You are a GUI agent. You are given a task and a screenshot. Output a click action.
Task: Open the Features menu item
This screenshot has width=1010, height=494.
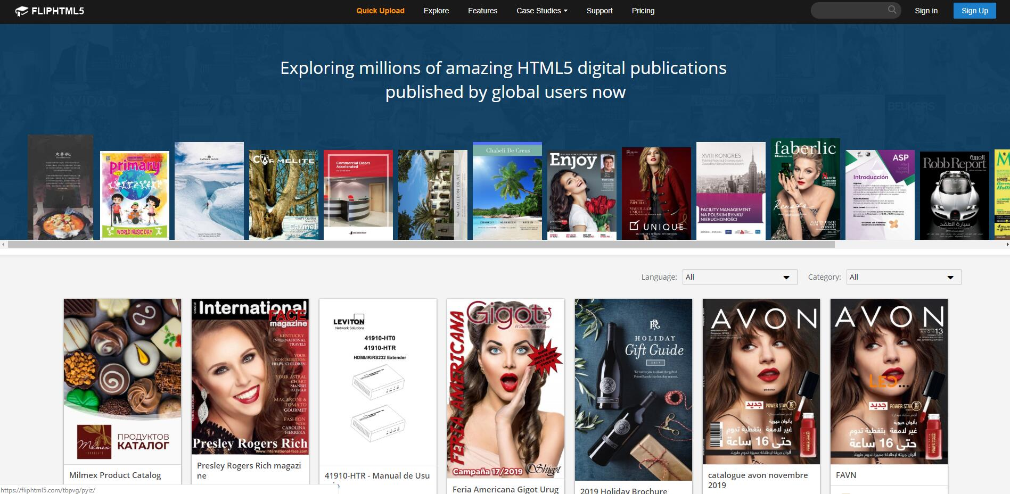(x=482, y=11)
